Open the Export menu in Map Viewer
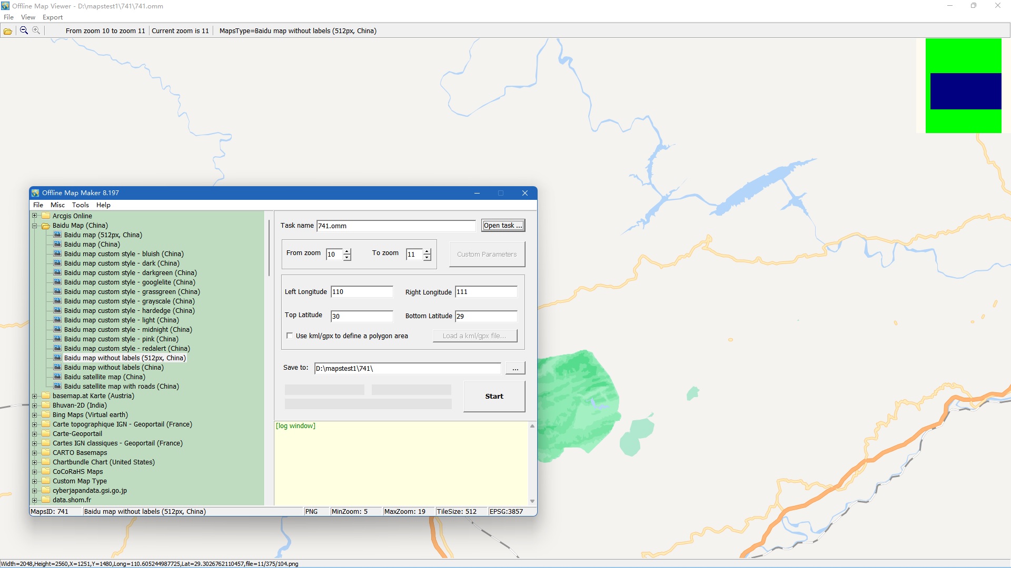 pos(52,17)
